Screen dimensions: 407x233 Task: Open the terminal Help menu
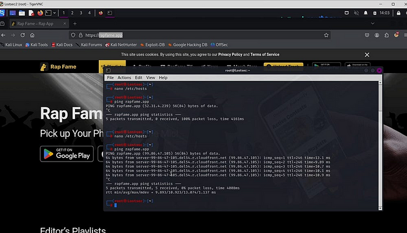[163, 78]
